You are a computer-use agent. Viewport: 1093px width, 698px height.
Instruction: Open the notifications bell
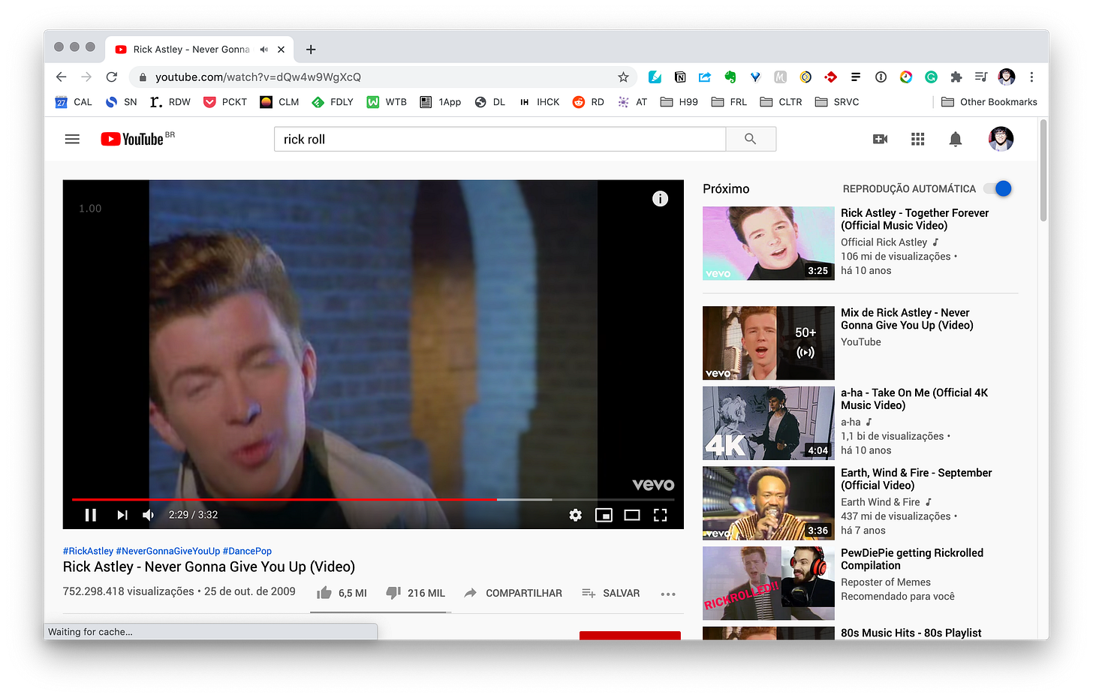click(x=956, y=139)
